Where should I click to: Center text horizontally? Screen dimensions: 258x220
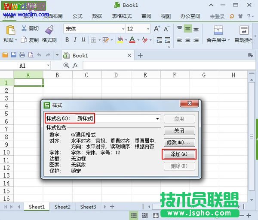click(188, 40)
